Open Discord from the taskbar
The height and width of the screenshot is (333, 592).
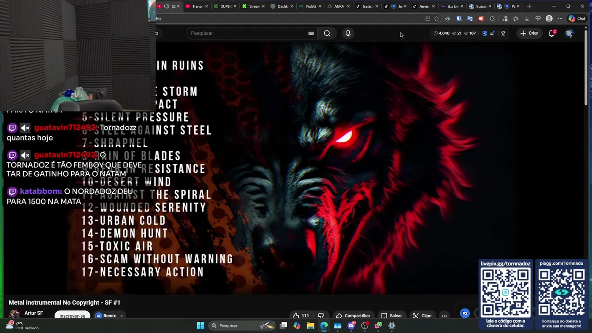tap(351, 326)
